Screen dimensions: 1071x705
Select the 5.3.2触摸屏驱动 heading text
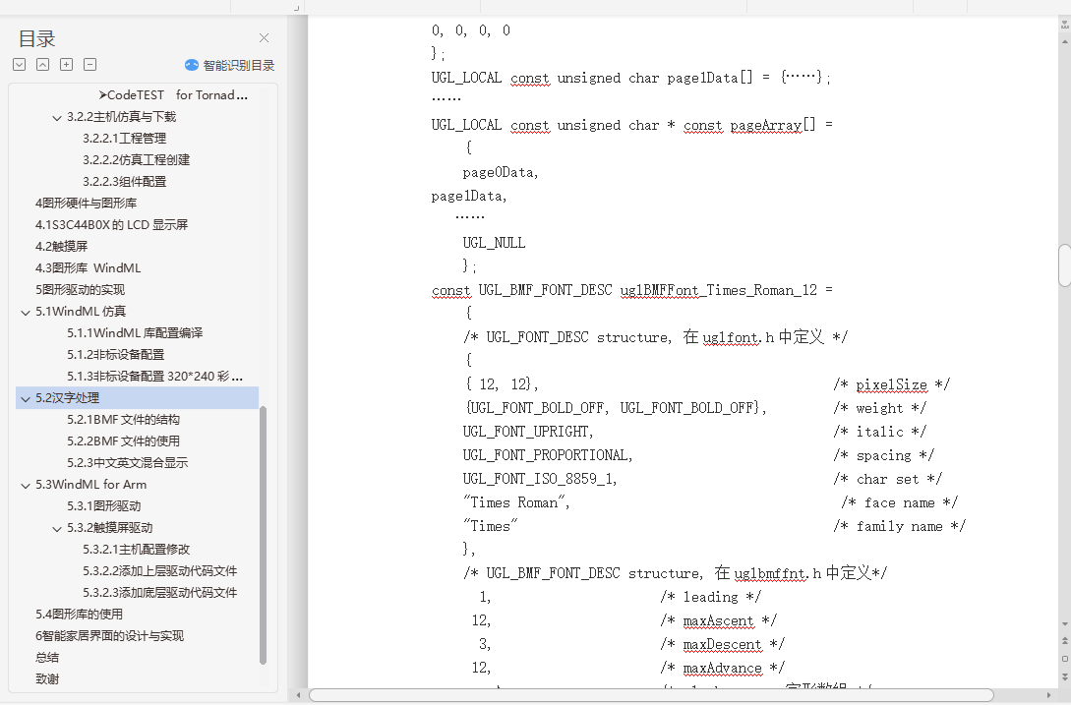click(109, 527)
